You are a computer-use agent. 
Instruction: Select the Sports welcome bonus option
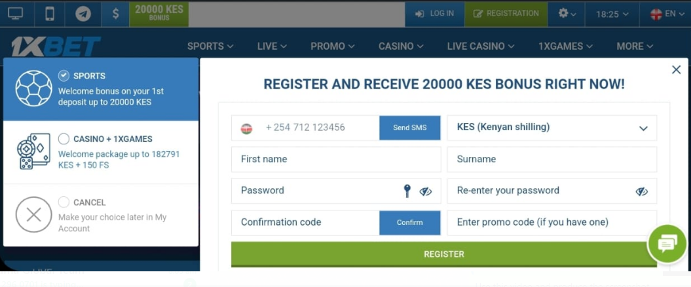(64, 76)
